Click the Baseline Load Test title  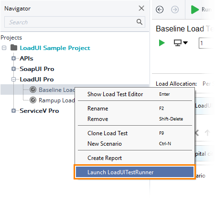(184, 29)
